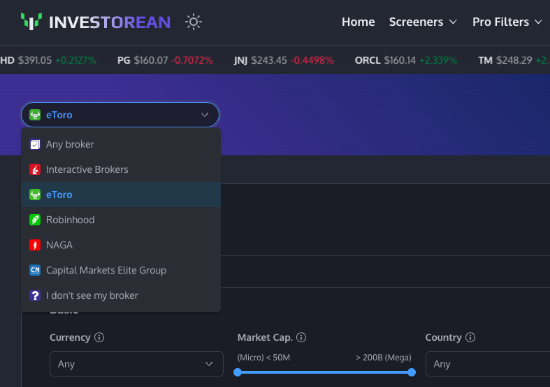The image size is (550, 387).
Task: Open the Home page
Action: click(358, 22)
